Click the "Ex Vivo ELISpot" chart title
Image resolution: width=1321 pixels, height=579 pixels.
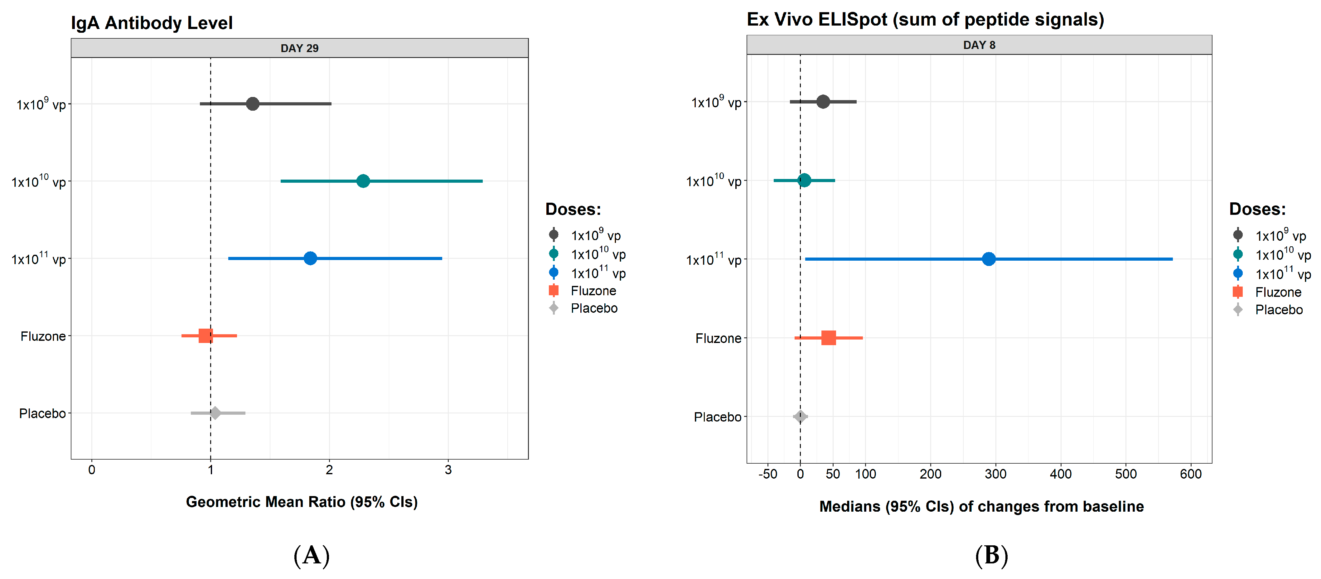click(925, 20)
